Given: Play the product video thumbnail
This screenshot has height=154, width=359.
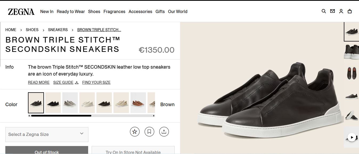Looking at the screenshot, I should 352,137.
